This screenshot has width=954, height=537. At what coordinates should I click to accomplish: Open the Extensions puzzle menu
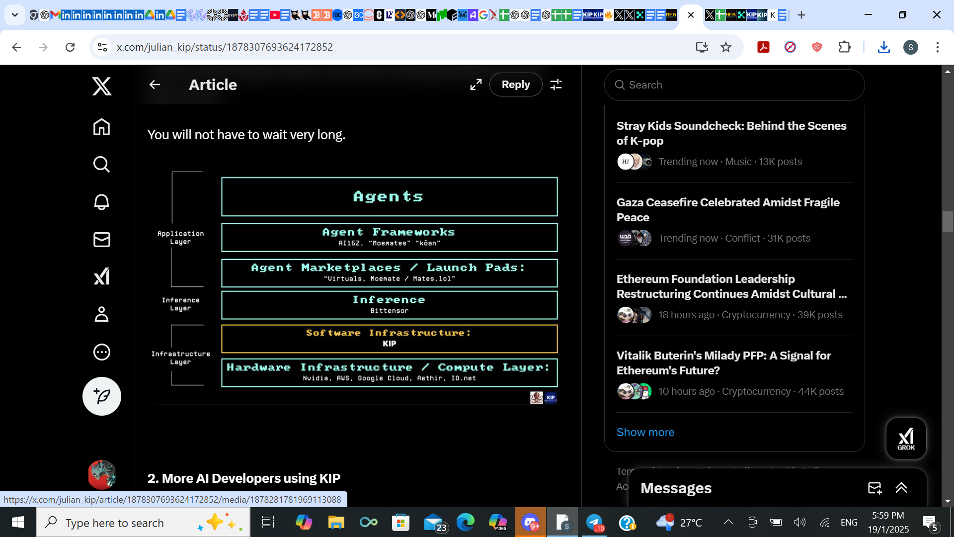844,47
